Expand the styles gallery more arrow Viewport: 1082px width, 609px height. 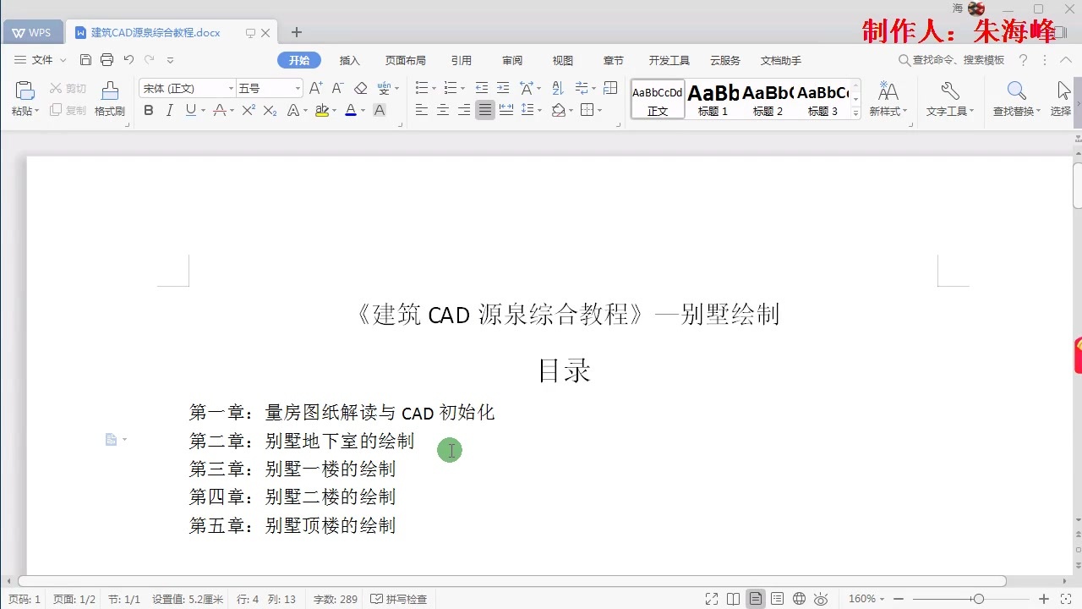855,112
